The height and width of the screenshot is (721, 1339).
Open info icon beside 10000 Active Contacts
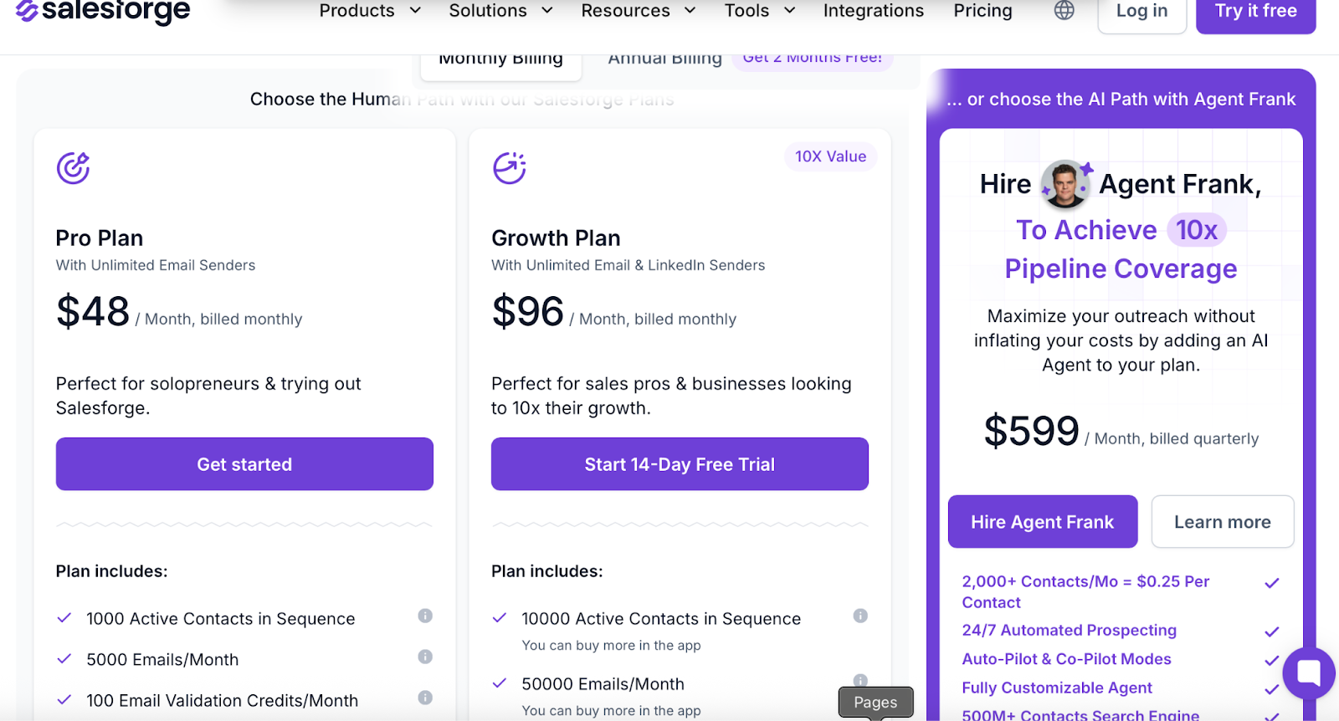[x=860, y=616]
